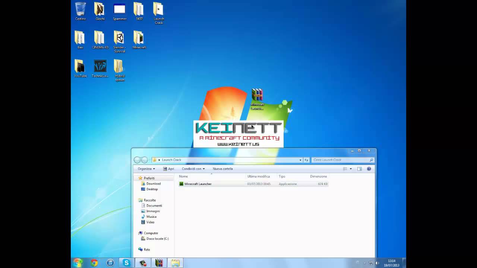Click the network icon in the system tray
Image resolution: width=477 pixels, height=268 pixels.
[371, 263]
